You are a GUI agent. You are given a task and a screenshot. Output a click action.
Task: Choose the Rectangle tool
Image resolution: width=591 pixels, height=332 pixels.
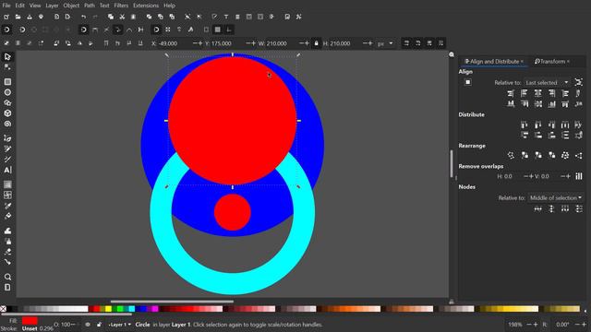(x=7, y=82)
